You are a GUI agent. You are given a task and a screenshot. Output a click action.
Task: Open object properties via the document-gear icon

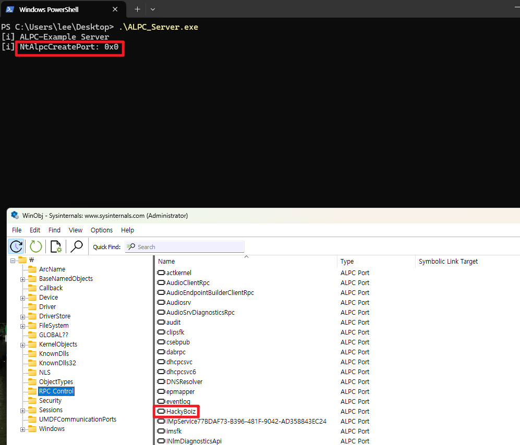tap(56, 246)
